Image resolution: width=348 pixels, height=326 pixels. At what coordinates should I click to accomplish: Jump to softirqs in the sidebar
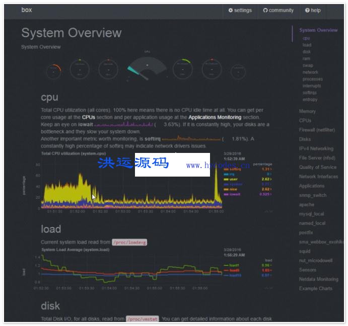(x=310, y=93)
